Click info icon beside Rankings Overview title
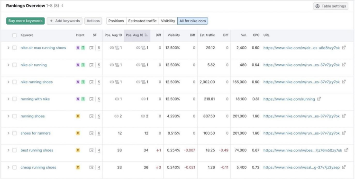 [62, 6]
